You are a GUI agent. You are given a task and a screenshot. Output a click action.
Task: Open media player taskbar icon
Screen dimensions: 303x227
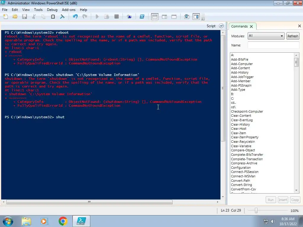[x=44, y=221]
